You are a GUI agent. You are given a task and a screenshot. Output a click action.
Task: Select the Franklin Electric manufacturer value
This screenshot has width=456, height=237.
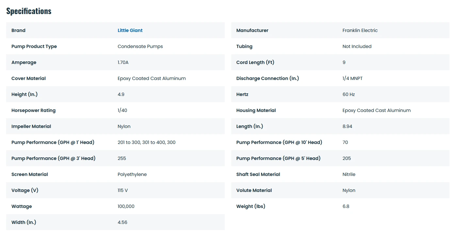coord(360,30)
